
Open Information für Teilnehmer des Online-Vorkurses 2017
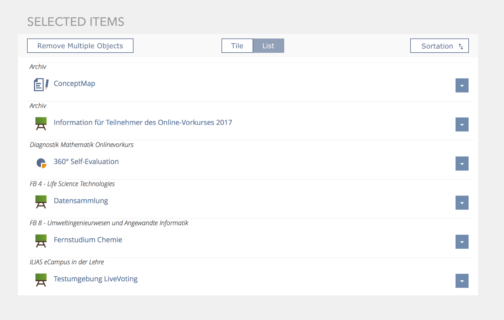tap(143, 123)
